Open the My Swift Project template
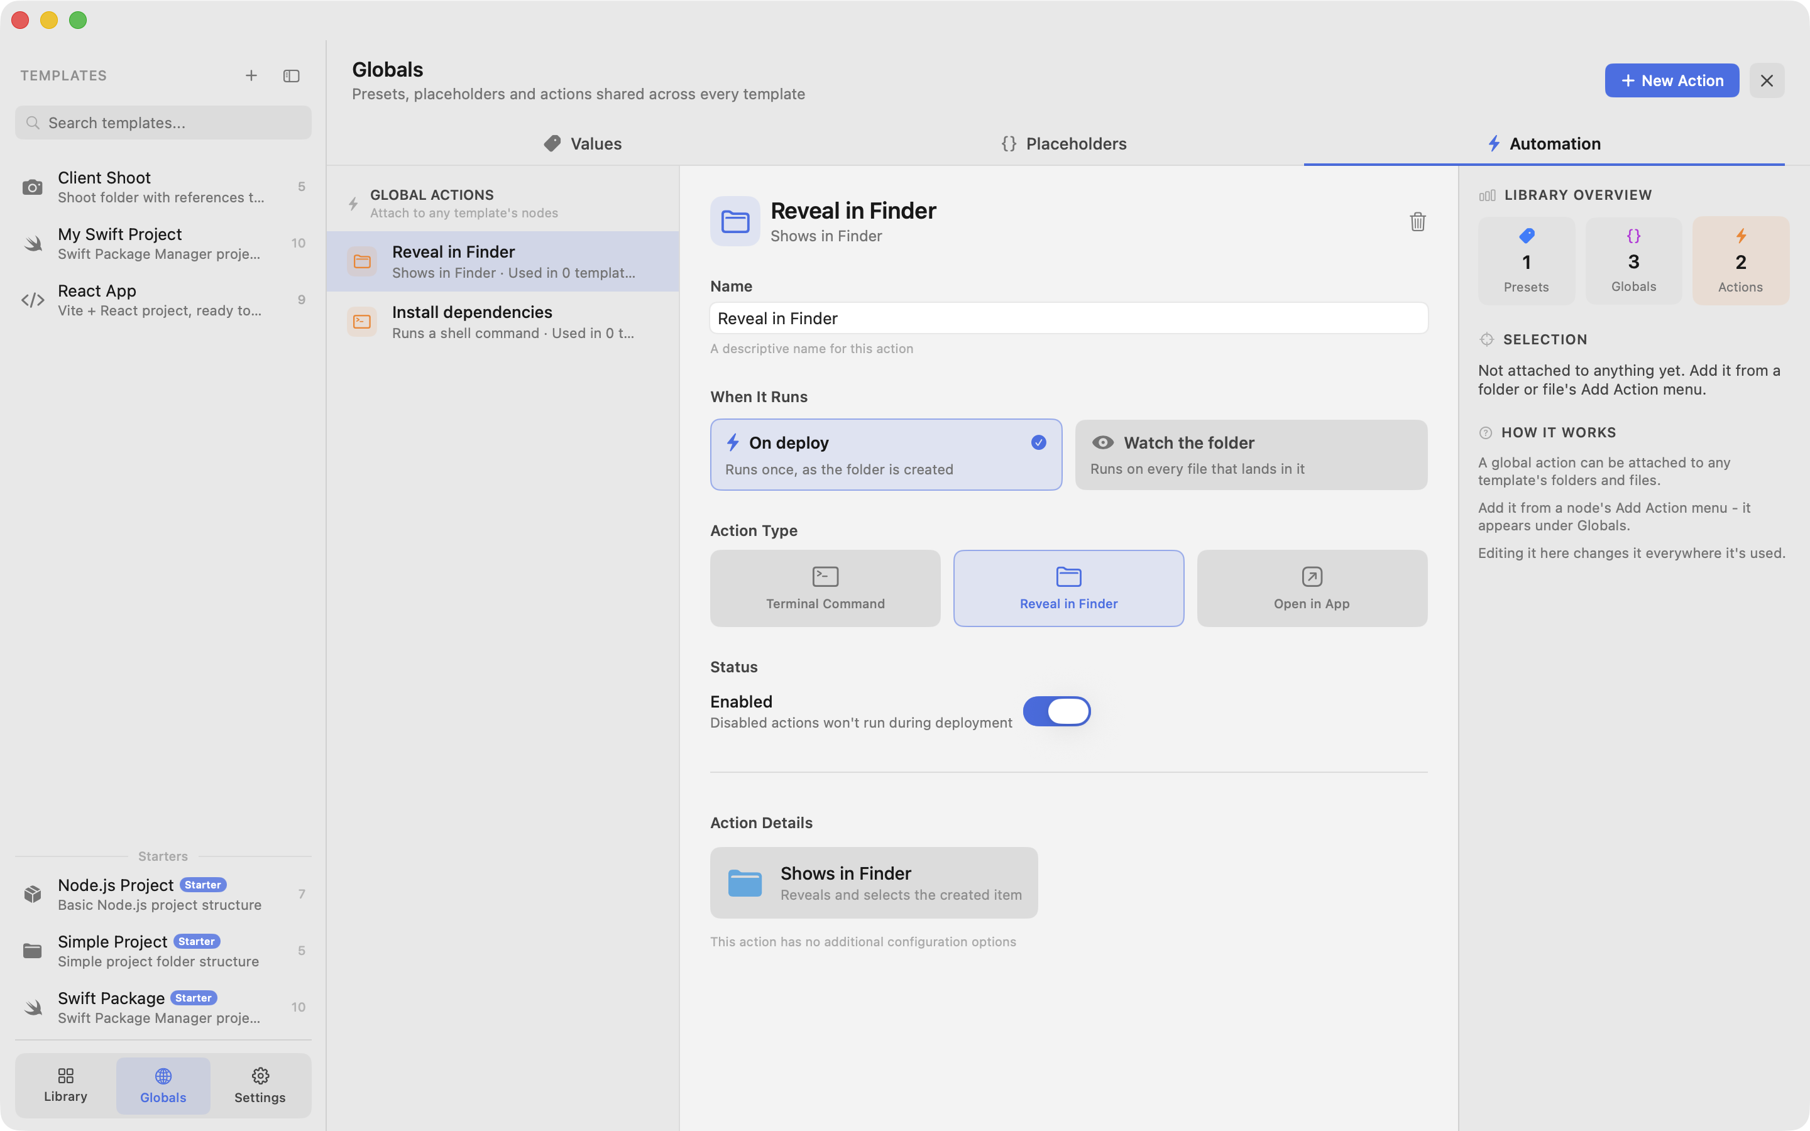The image size is (1810, 1131). (x=163, y=243)
